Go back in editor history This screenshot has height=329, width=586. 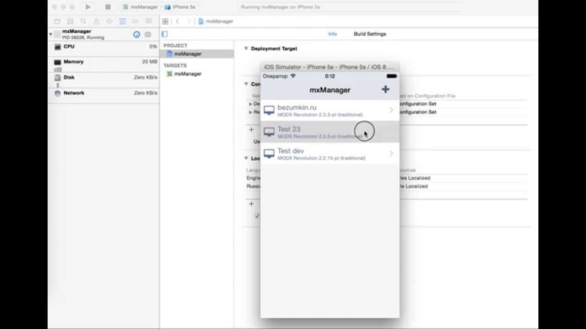click(x=178, y=21)
